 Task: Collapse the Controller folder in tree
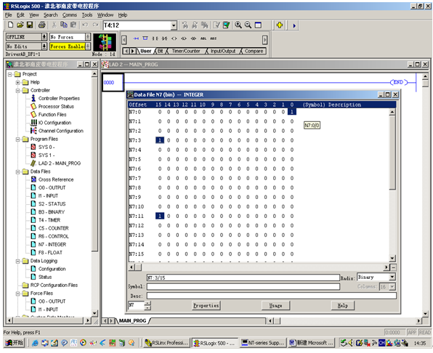coord(17,90)
